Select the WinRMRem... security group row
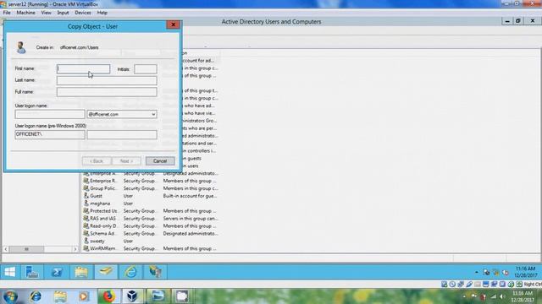 click(151, 248)
